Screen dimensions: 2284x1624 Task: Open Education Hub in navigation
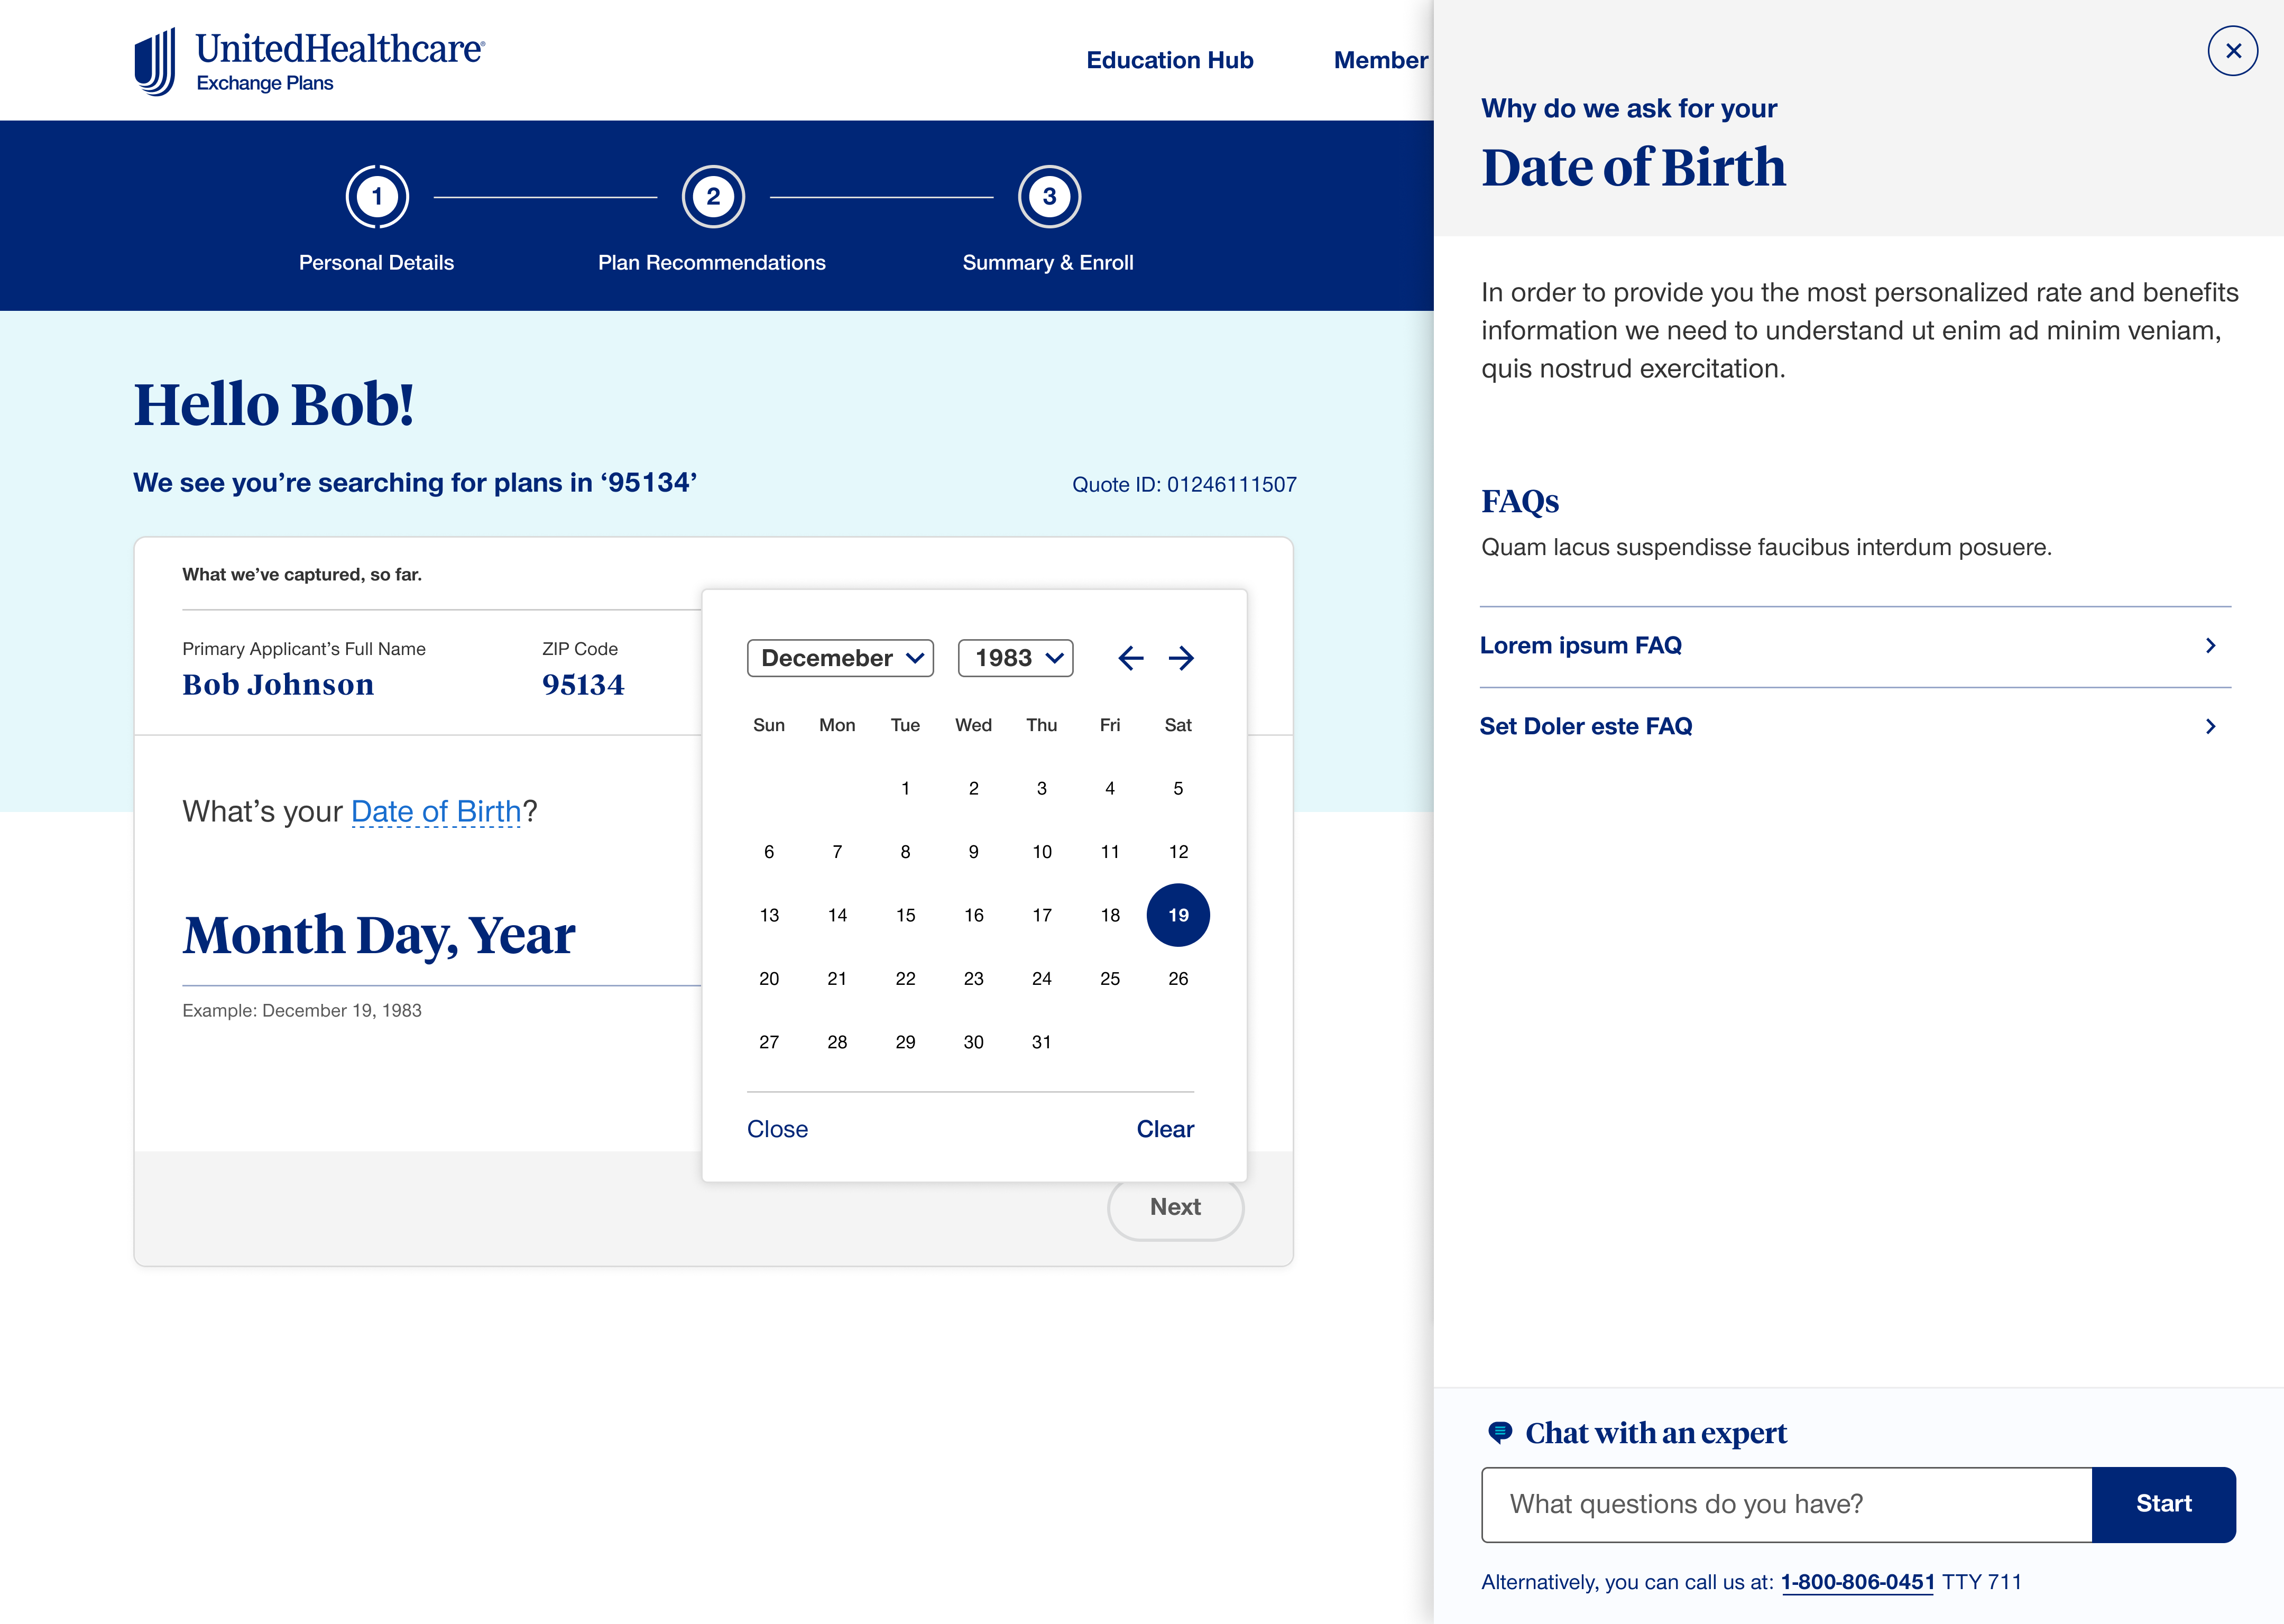click(1169, 60)
